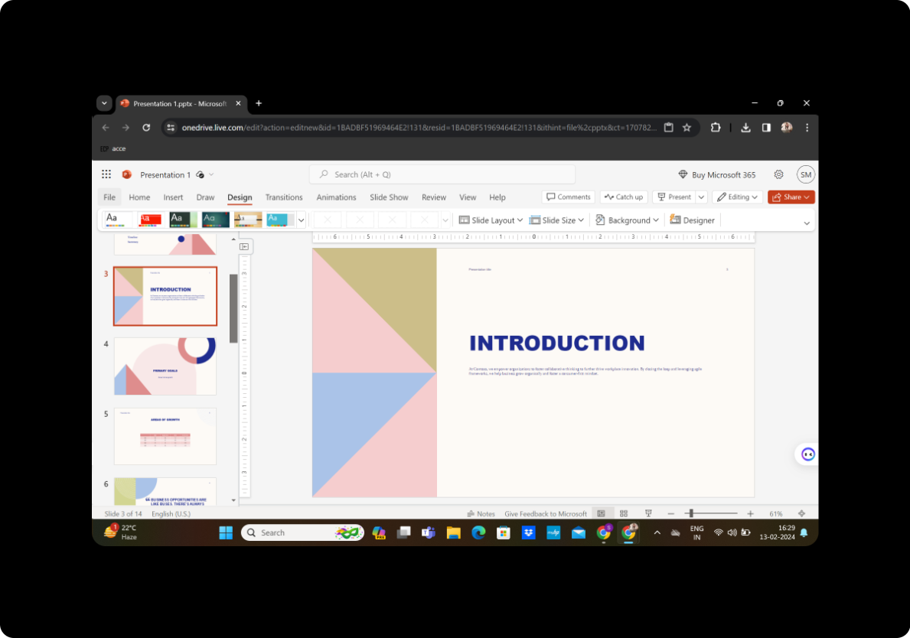Toggle the Notes pane
The height and width of the screenshot is (638, 910).
tap(481, 513)
